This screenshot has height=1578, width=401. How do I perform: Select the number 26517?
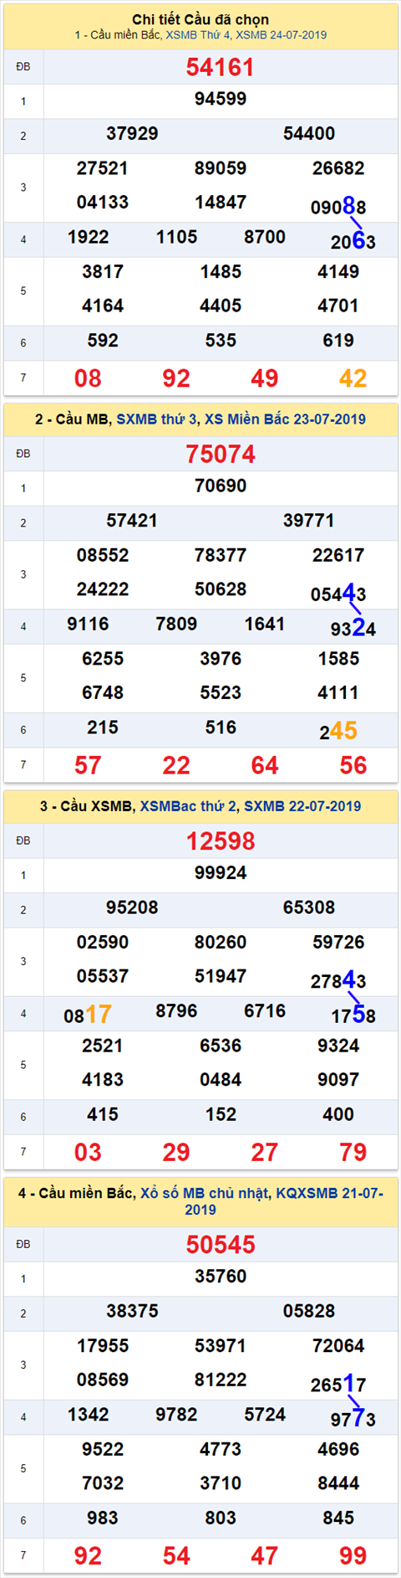pos(338,1383)
